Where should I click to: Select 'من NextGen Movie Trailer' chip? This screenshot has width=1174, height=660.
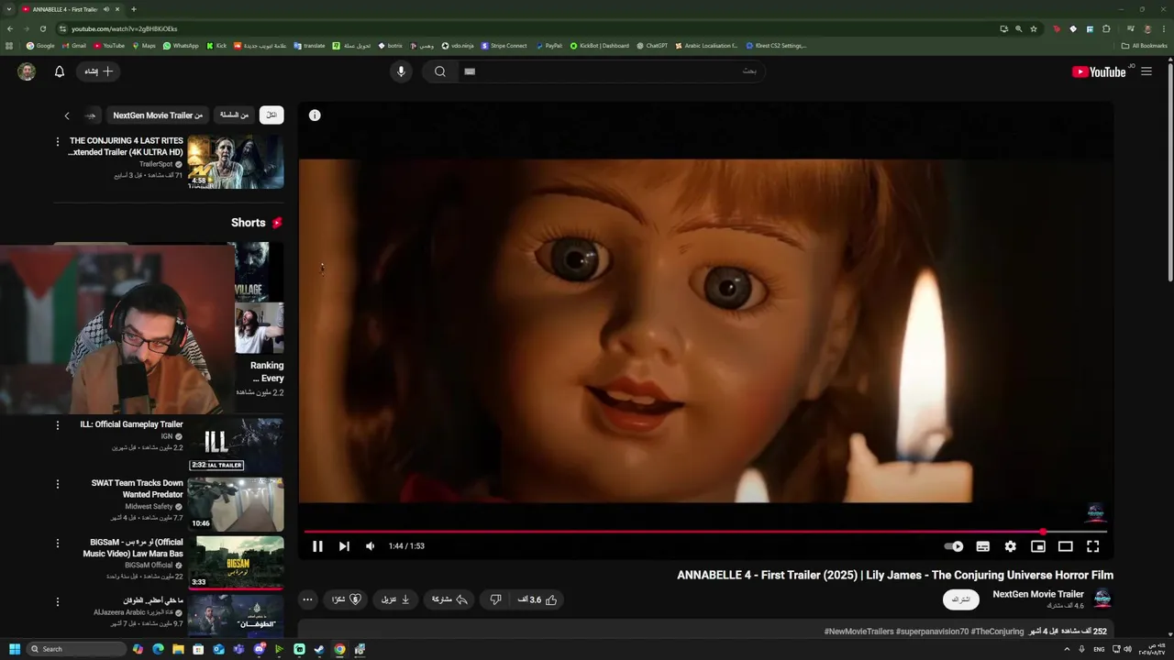point(158,115)
